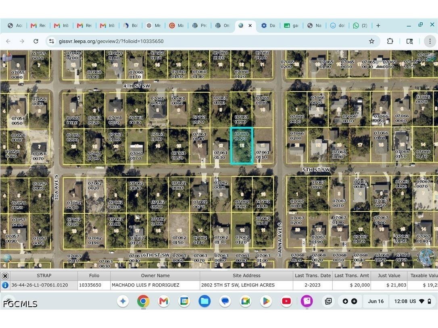Screen dimensions: 438x328
Task: Select the Last Trans. Date cell 2-2023
Action: 313,285
